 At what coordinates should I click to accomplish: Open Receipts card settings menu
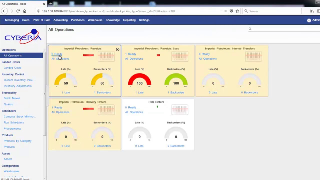(117, 49)
